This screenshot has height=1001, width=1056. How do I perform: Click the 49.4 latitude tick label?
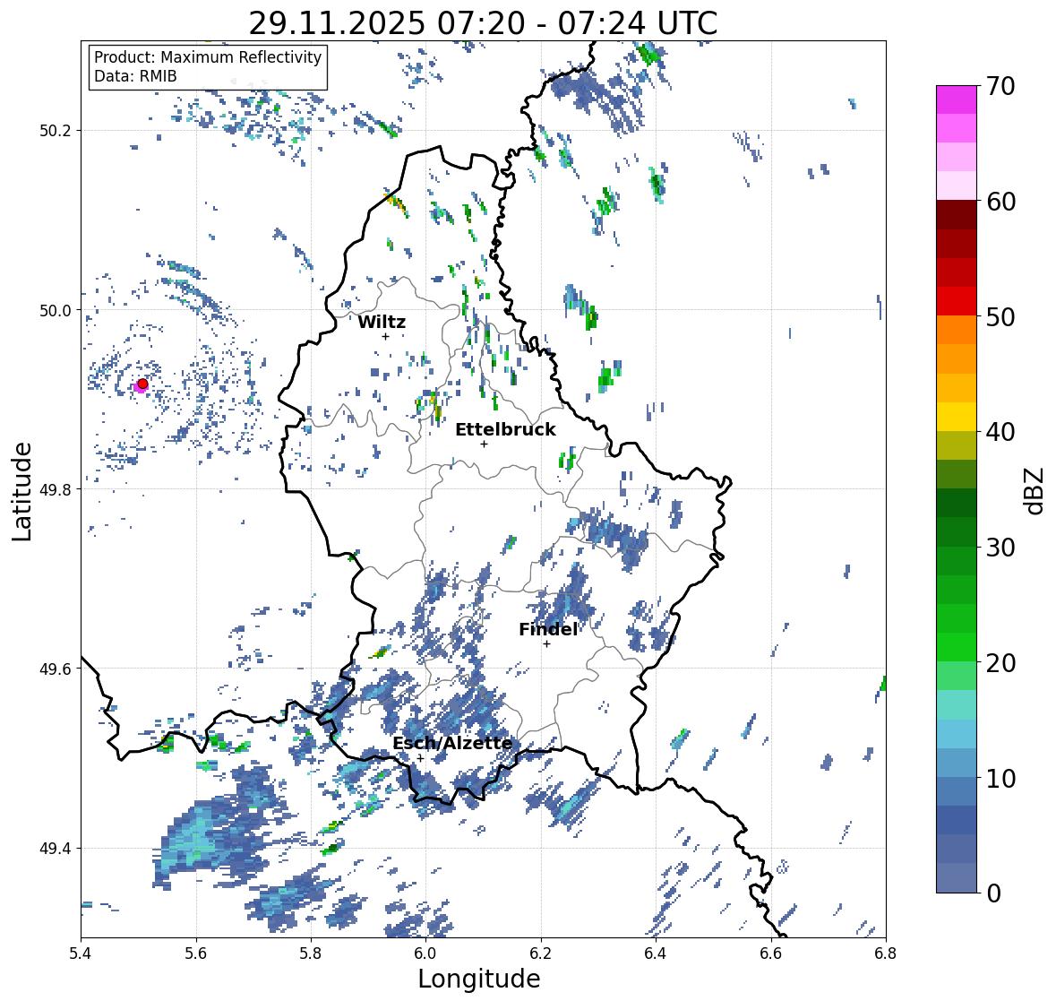pos(56,849)
